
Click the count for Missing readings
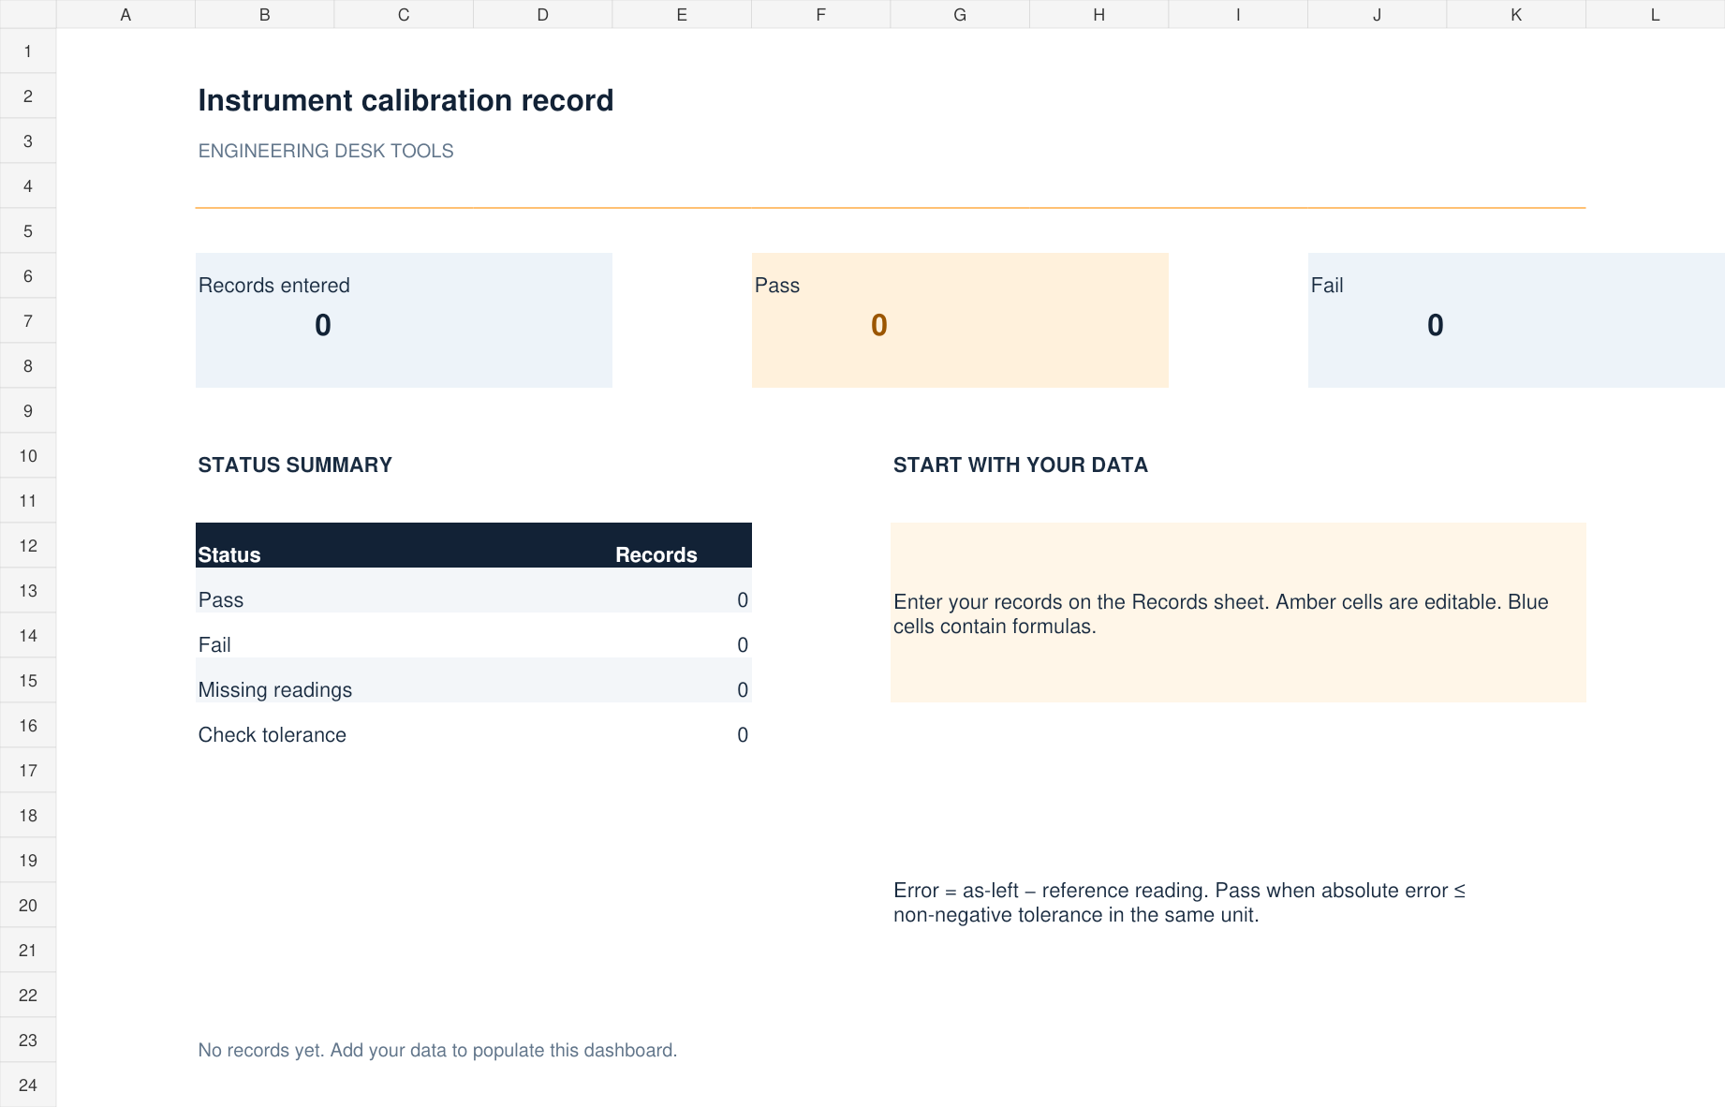pos(743,690)
